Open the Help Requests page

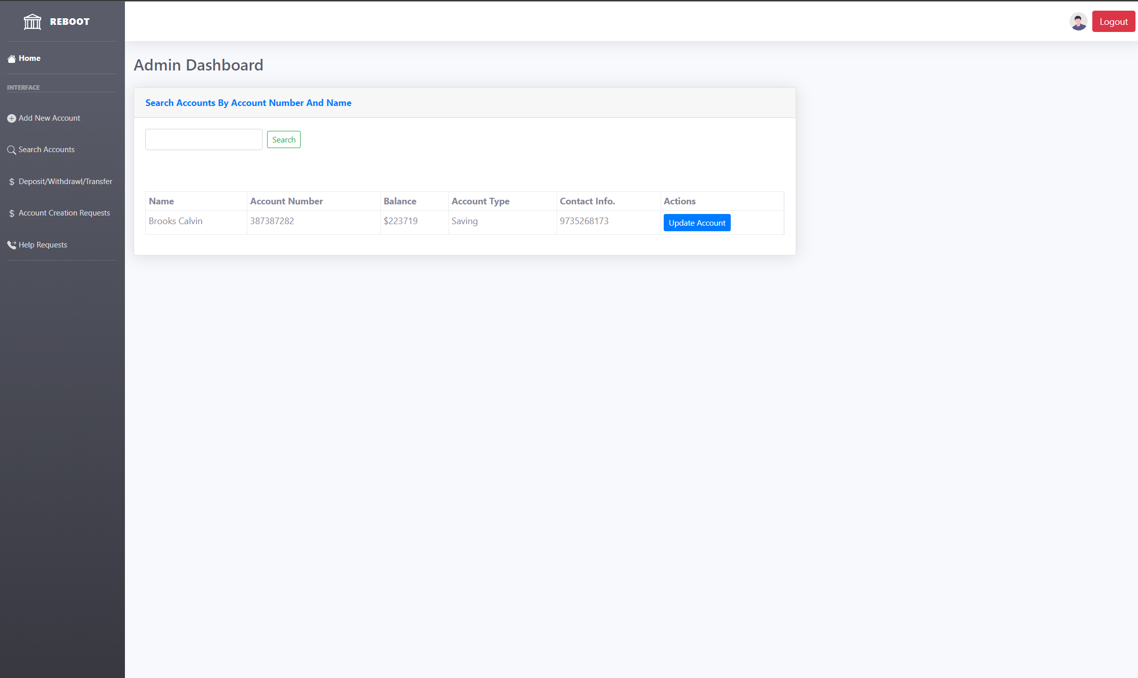43,244
